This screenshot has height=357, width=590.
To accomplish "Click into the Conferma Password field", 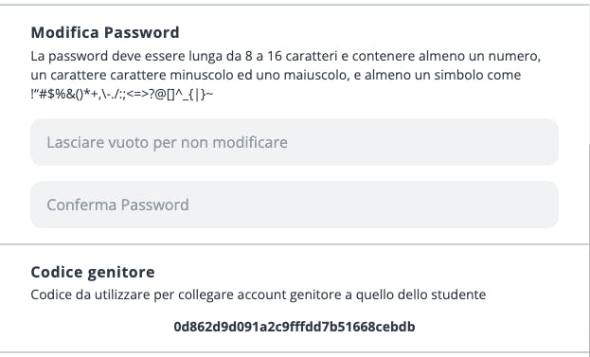I will point(295,205).
